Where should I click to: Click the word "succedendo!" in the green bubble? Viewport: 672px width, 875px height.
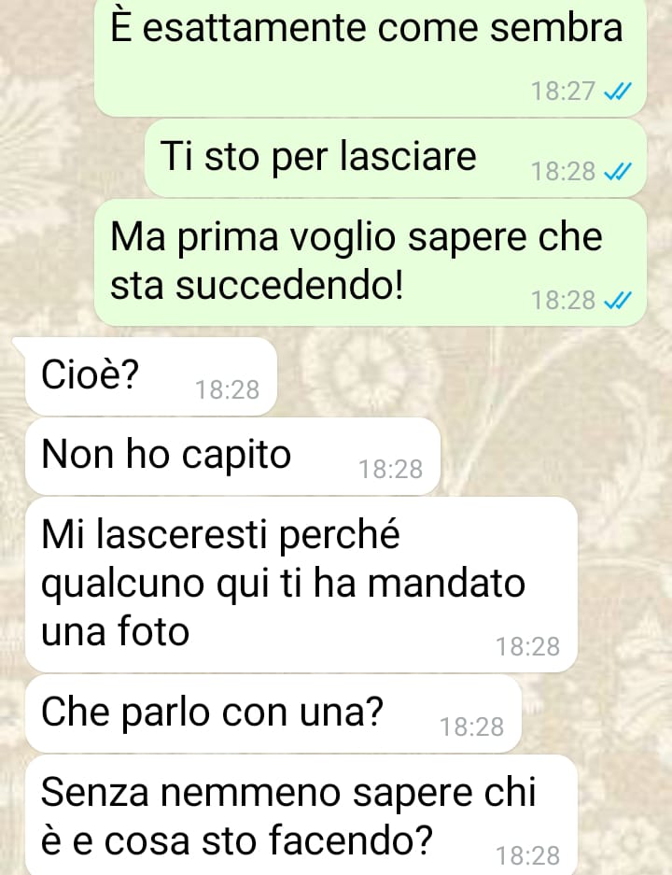pos(289,286)
